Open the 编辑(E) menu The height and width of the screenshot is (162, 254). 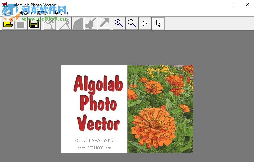pyautogui.click(x=25, y=13)
